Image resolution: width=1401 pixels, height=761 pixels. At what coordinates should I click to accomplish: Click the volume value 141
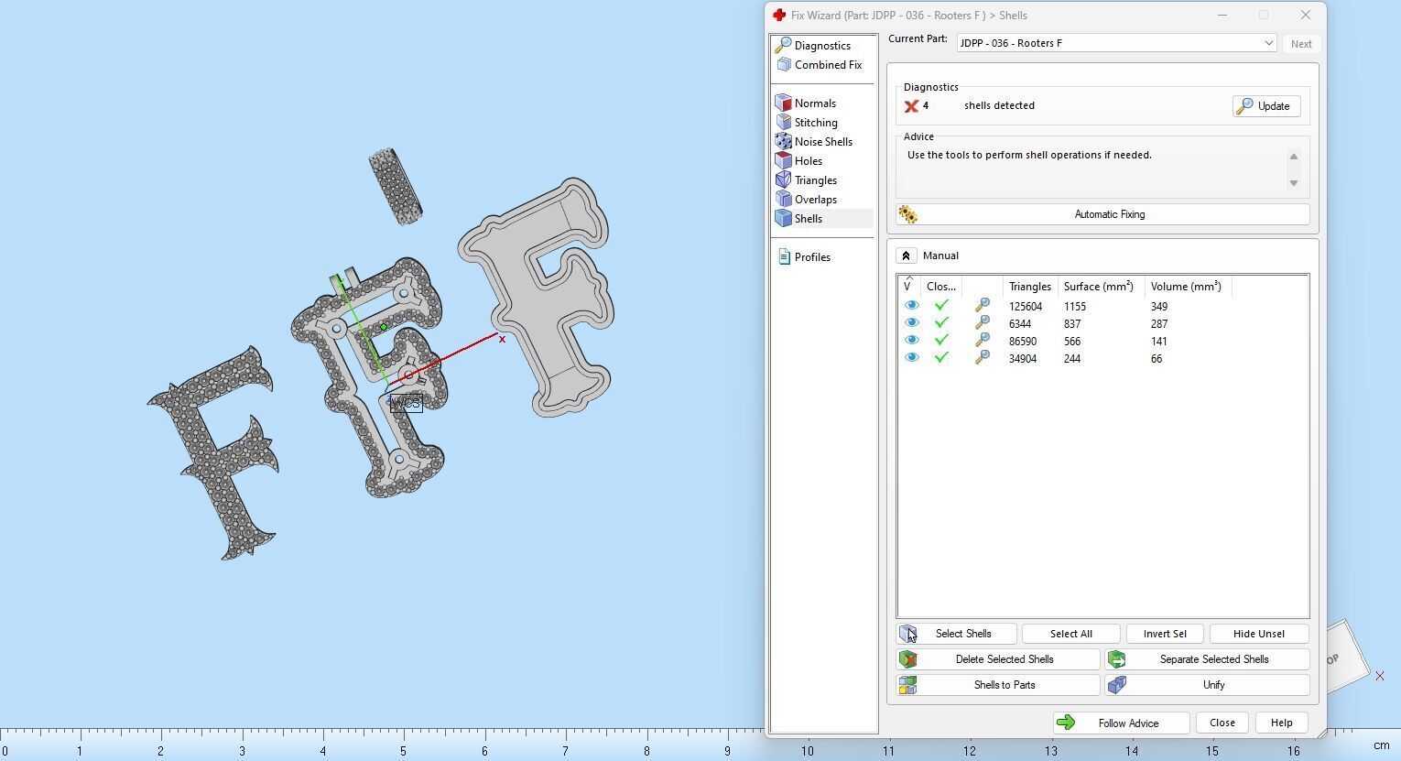pyautogui.click(x=1158, y=342)
